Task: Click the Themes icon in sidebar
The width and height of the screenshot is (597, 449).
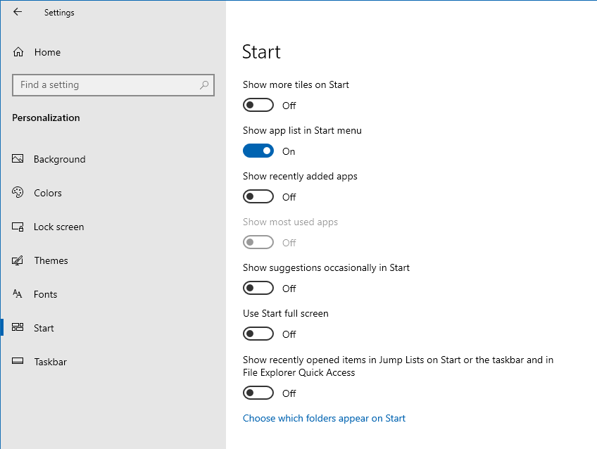Action: coord(17,260)
